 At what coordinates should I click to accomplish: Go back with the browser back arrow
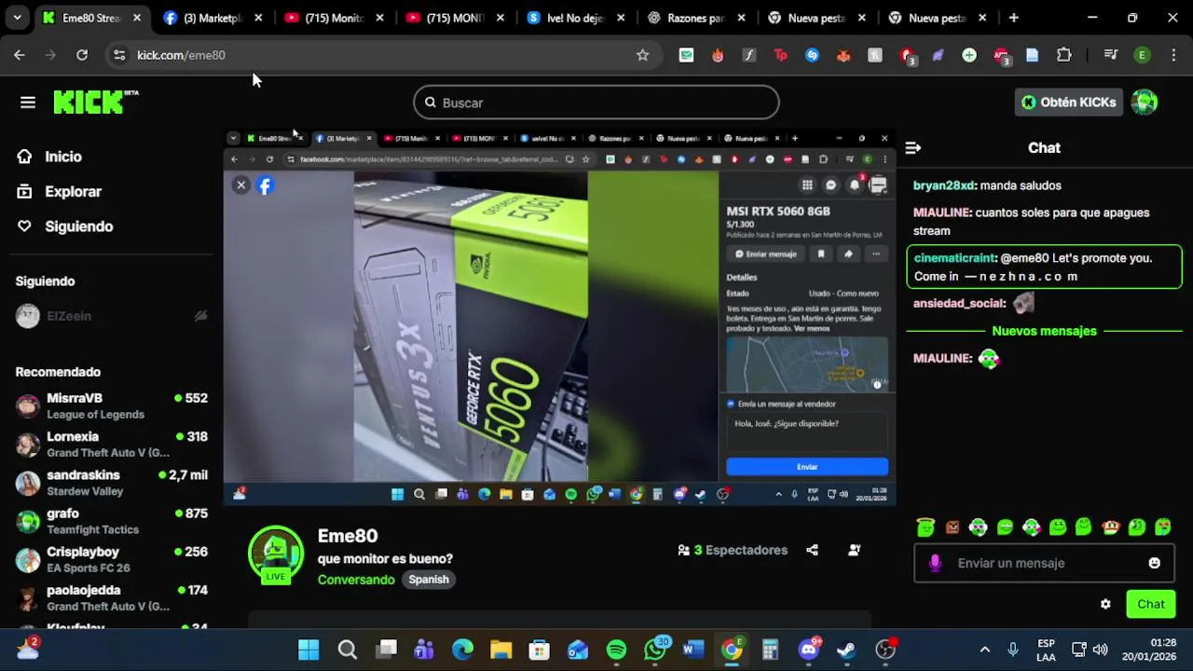click(20, 55)
